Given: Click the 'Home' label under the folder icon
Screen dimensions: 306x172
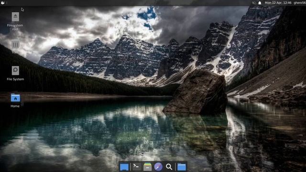Looking at the screenshot, I should tap(15, 106).
